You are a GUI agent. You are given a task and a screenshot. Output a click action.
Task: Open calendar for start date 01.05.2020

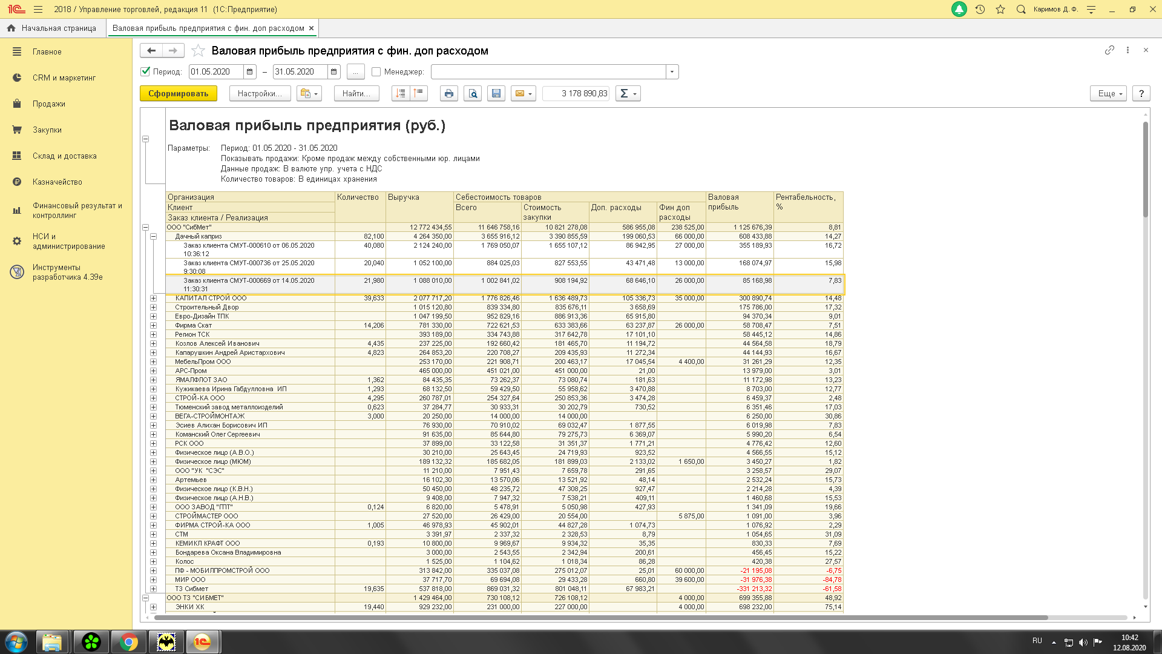pyautogui.click(x=249, y=72)
